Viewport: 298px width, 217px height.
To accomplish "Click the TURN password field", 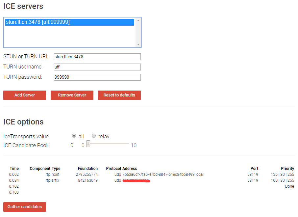I will (97, 77).
